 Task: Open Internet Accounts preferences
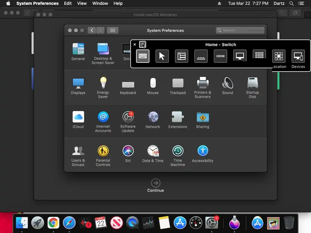103,122
